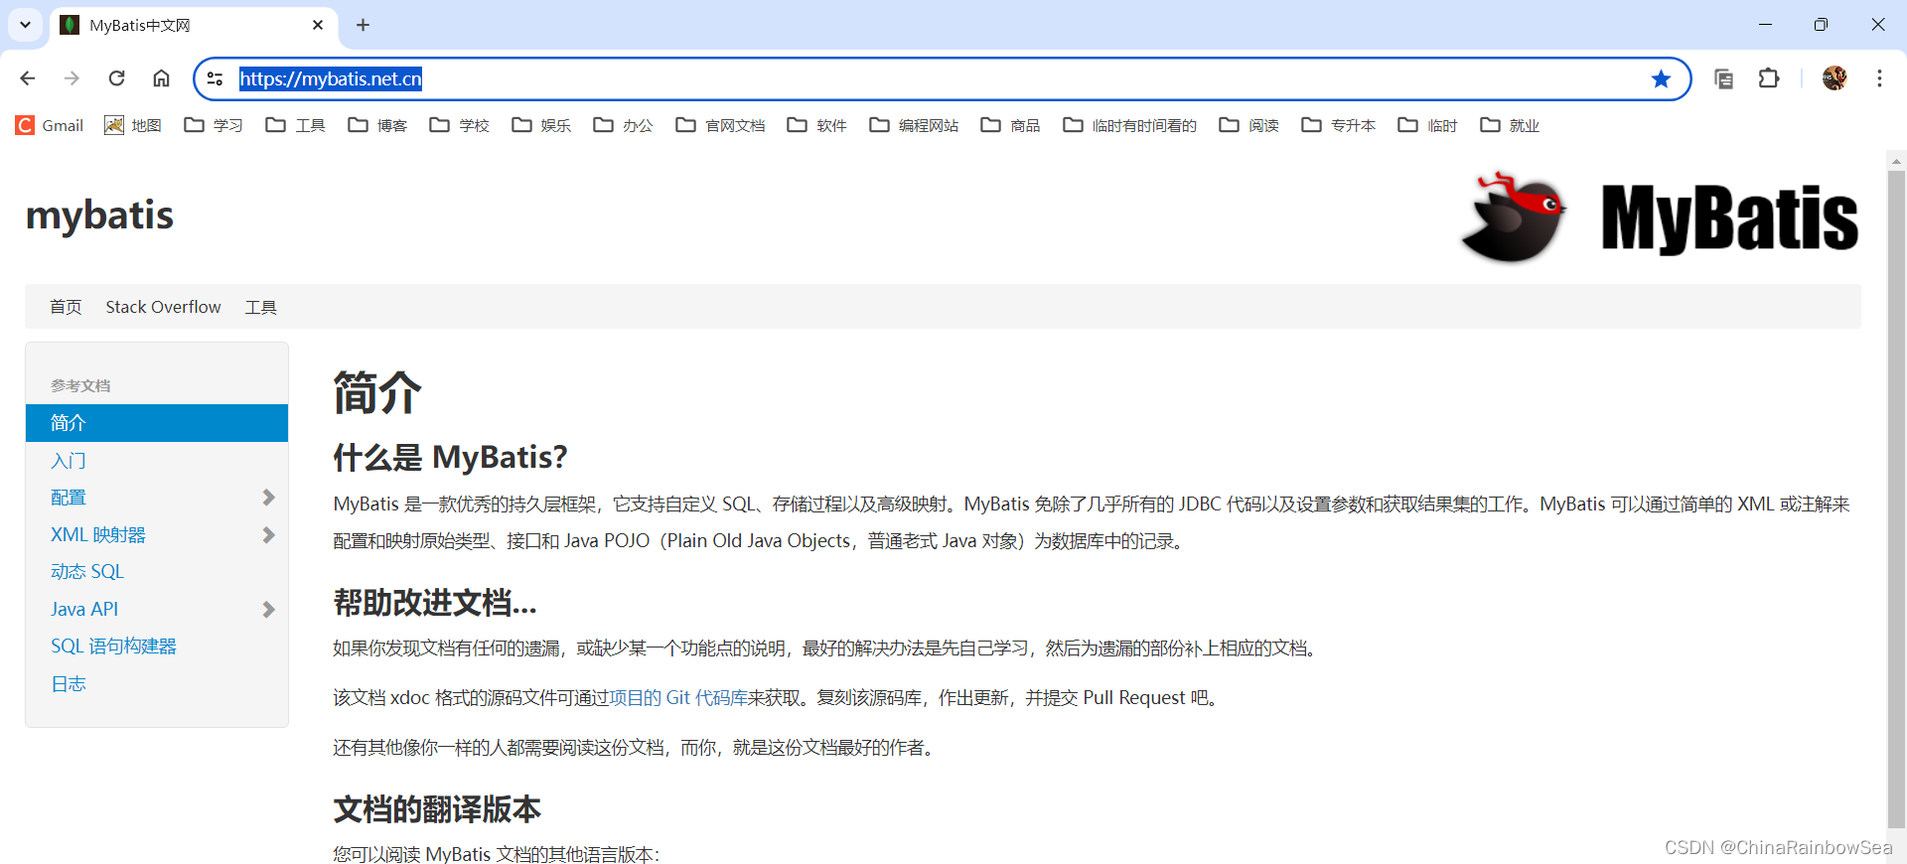
Task: Open the 学习 bookmark folder
Action: click(x=214, y=125)
